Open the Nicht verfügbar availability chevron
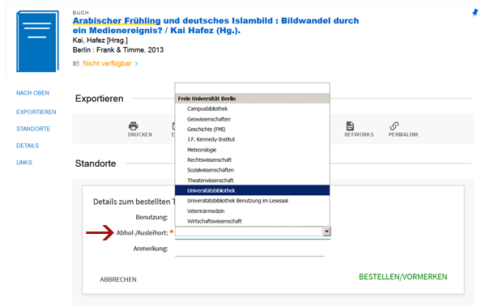 tap(136, 63)
